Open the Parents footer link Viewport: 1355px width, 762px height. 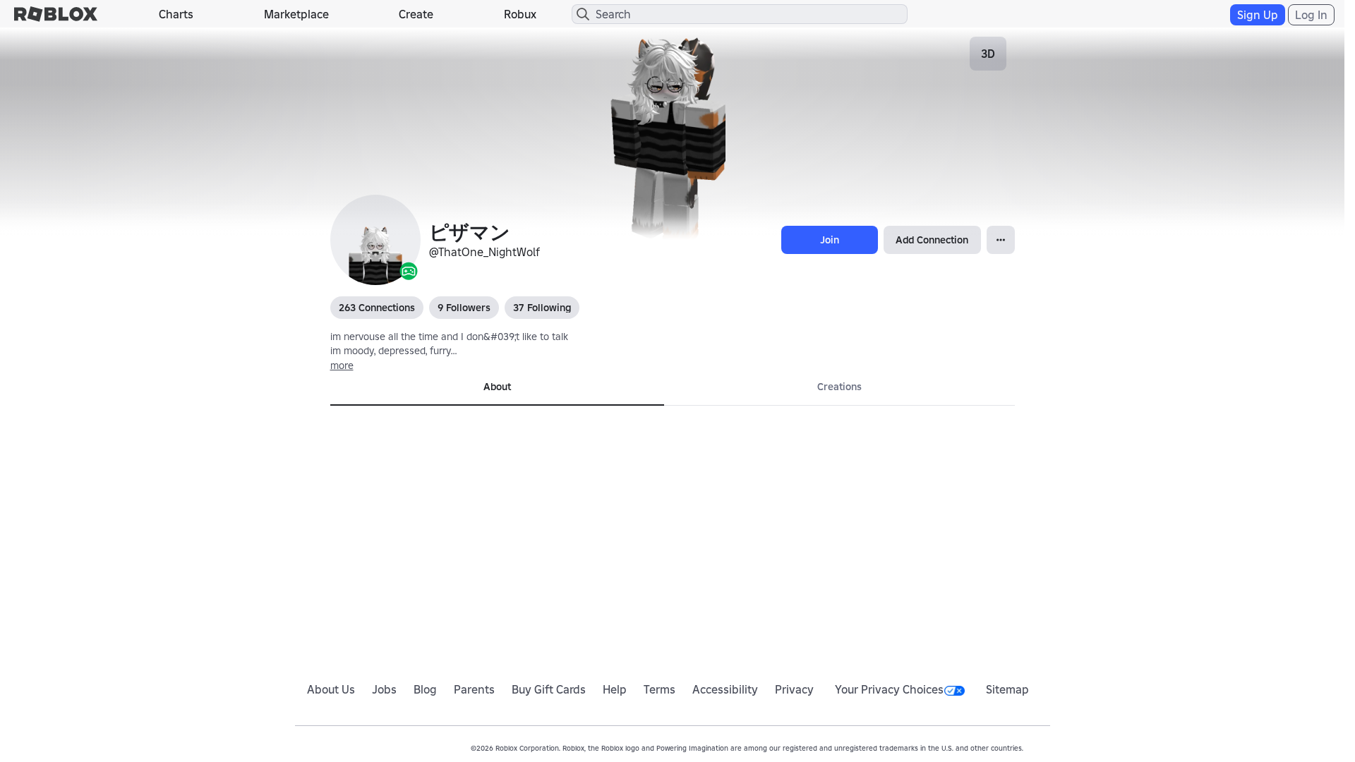pos(474,690)
